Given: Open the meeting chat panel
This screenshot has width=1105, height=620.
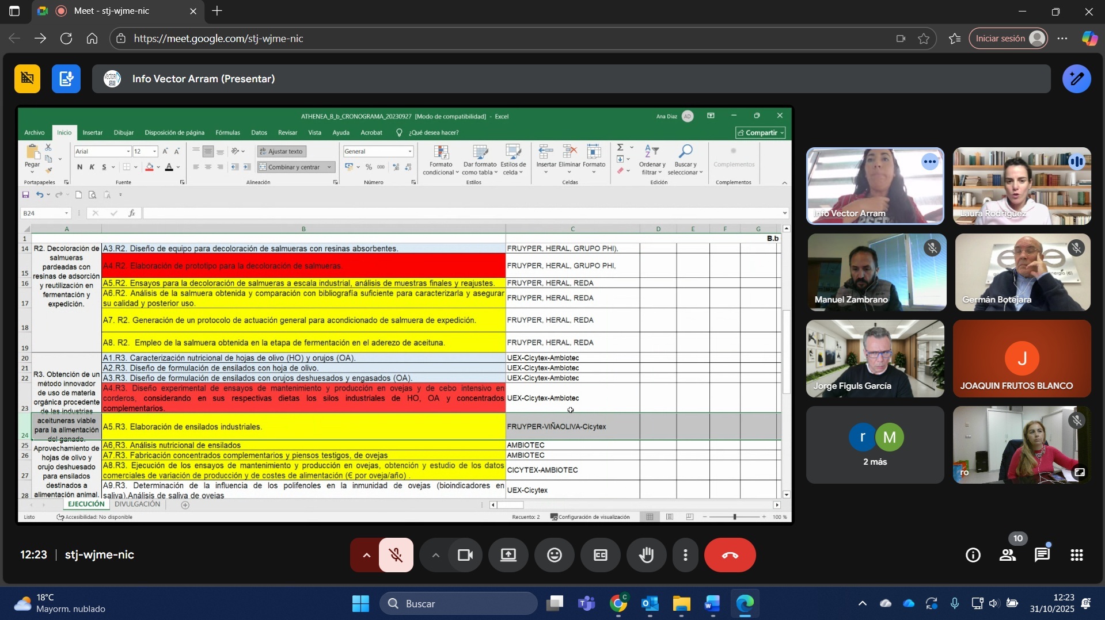Looking at the screenshot, I should (1042, 555).
